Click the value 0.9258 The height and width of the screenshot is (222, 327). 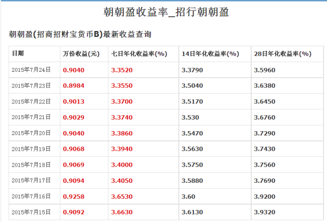(x=74, y=196)
